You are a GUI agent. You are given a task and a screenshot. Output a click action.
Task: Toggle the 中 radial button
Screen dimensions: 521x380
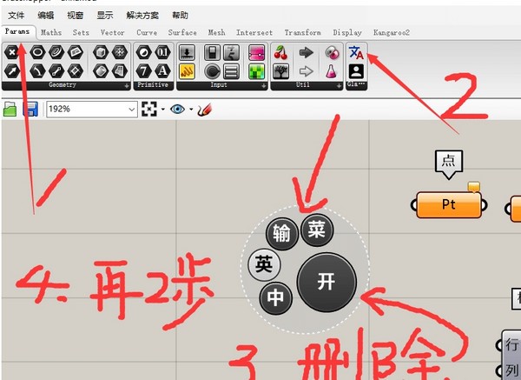[275, 297]
